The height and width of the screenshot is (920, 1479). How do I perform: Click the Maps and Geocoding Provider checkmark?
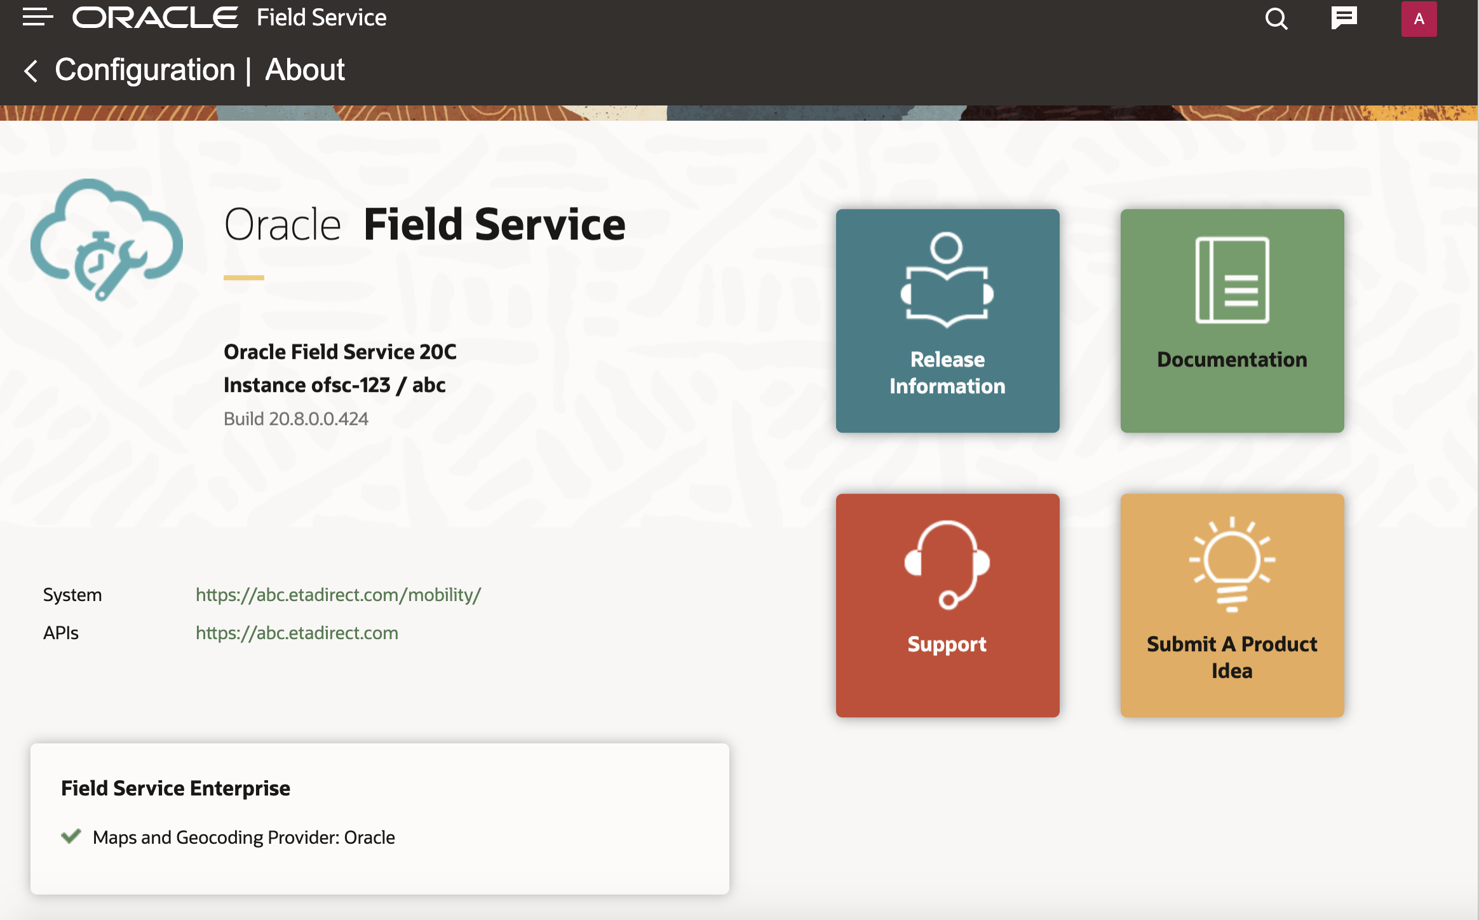tap(71, 836)
